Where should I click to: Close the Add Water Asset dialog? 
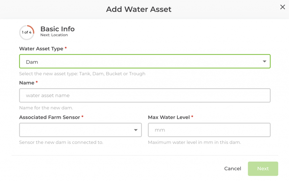tap(283, 7)
